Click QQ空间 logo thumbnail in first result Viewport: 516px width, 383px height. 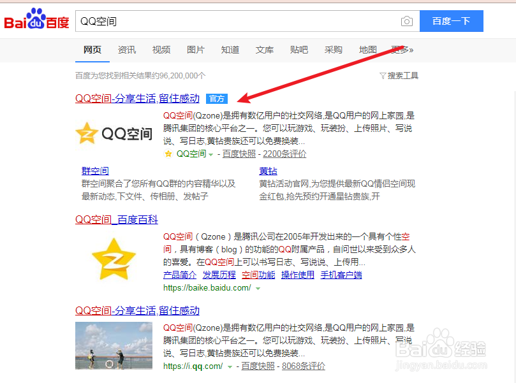click(x=114, y=133)
